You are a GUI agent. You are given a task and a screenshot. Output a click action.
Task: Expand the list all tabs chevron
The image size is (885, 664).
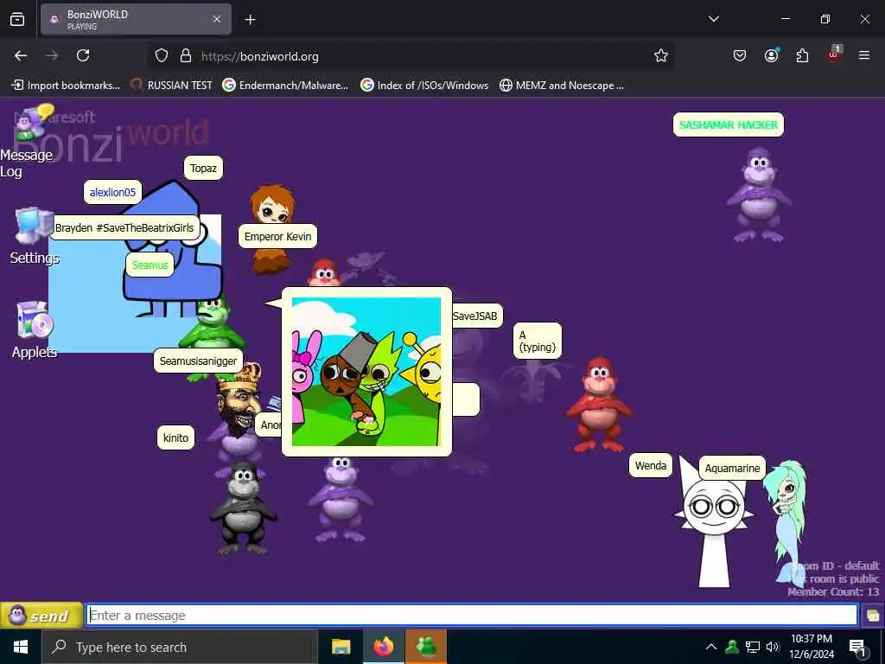click(713, 19)
